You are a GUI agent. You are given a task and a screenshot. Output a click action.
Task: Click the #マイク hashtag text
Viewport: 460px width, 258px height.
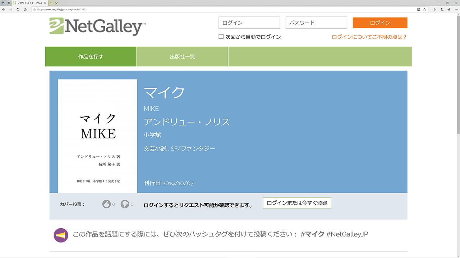coord(312,234)
